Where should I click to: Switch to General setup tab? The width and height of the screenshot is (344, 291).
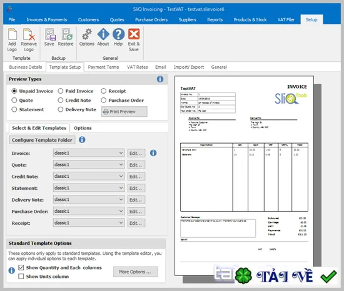tap(219, 67)
